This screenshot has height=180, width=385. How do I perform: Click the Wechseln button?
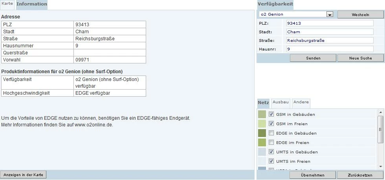click(x=361, y=15)
